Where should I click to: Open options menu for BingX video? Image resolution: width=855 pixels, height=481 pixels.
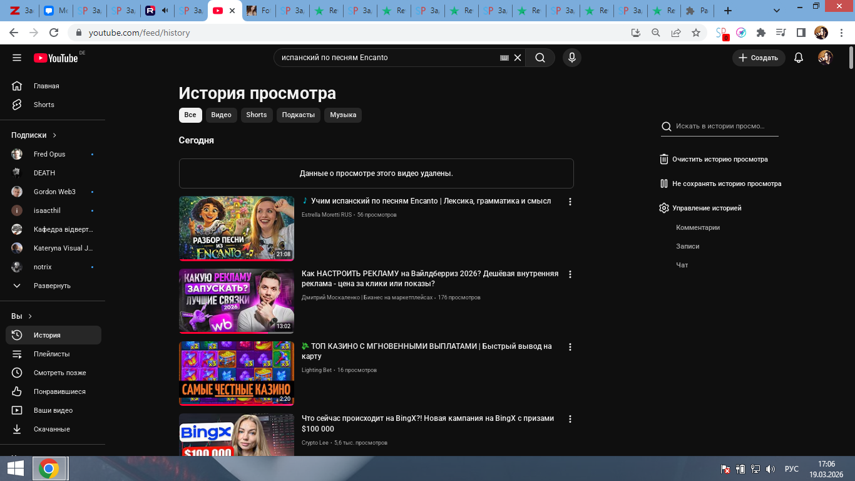(570, 419)
